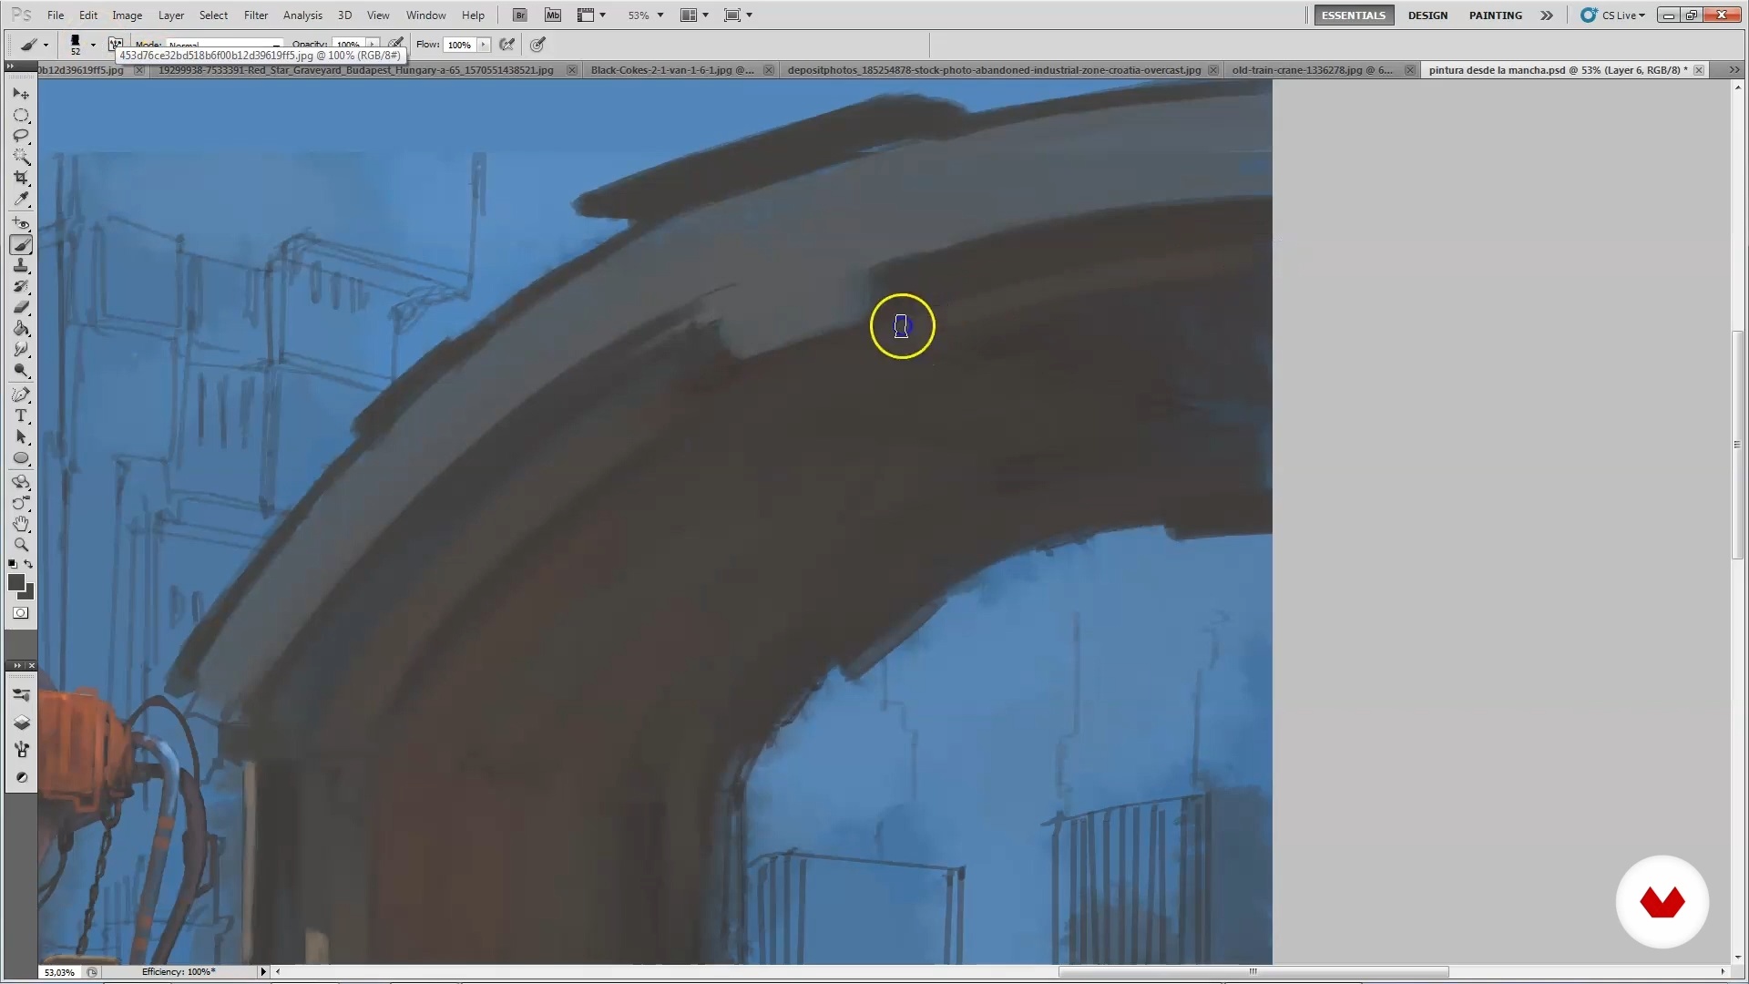Choose the Eraser tool
This screenshot has width=1749, height=984.
click(21, 307)
